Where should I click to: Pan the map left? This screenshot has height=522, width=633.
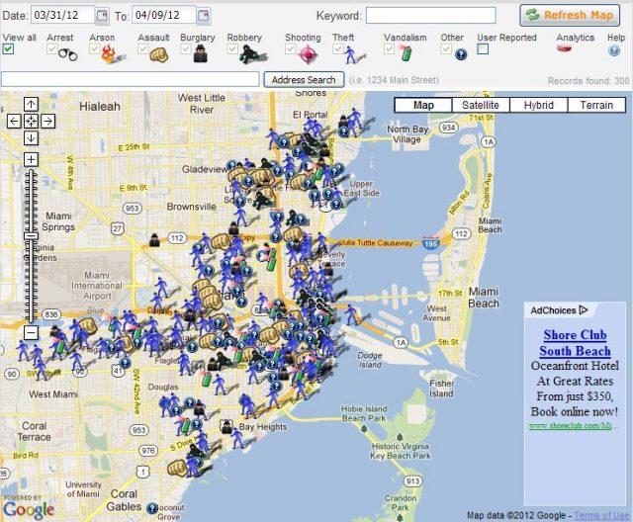click(14, 121)
